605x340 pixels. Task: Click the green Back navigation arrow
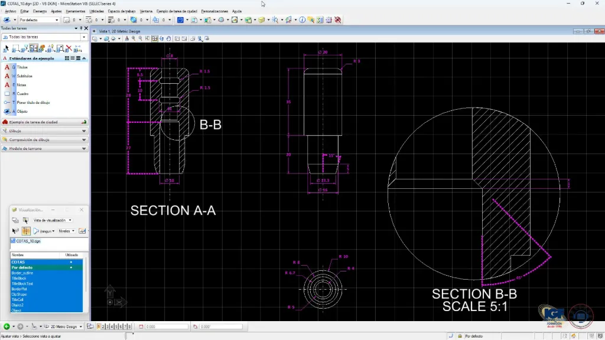pos(6,326)
